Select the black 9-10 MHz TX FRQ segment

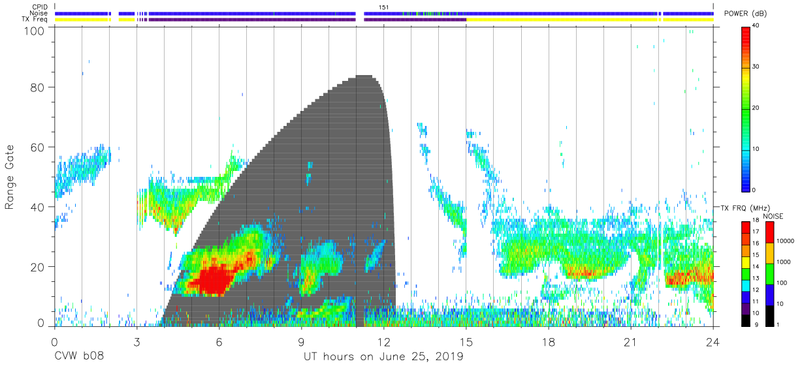click(x=746, y=320)
